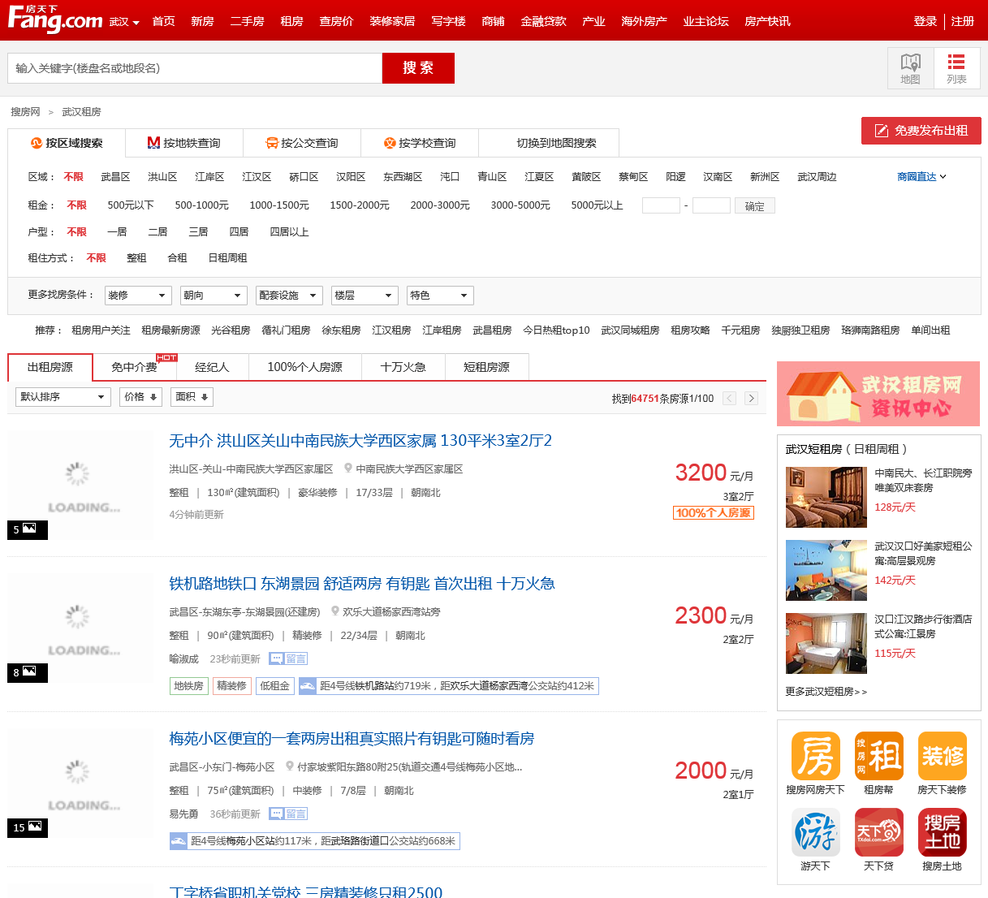Viewport: 988px width, 898px height.
Task: Open 天下贷 app icon
Action: click(x=878, y=832)
